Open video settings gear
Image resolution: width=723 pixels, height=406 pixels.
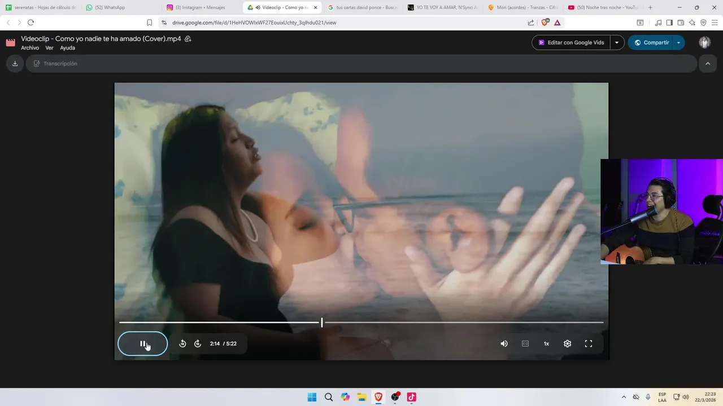[567, 343]
